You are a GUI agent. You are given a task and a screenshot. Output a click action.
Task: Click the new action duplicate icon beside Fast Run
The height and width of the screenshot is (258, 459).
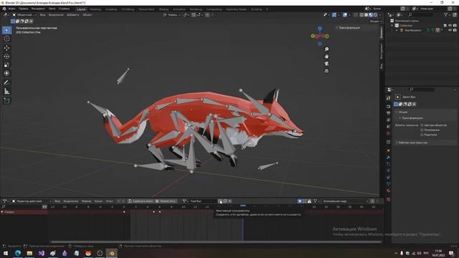(x=225, y=201)
